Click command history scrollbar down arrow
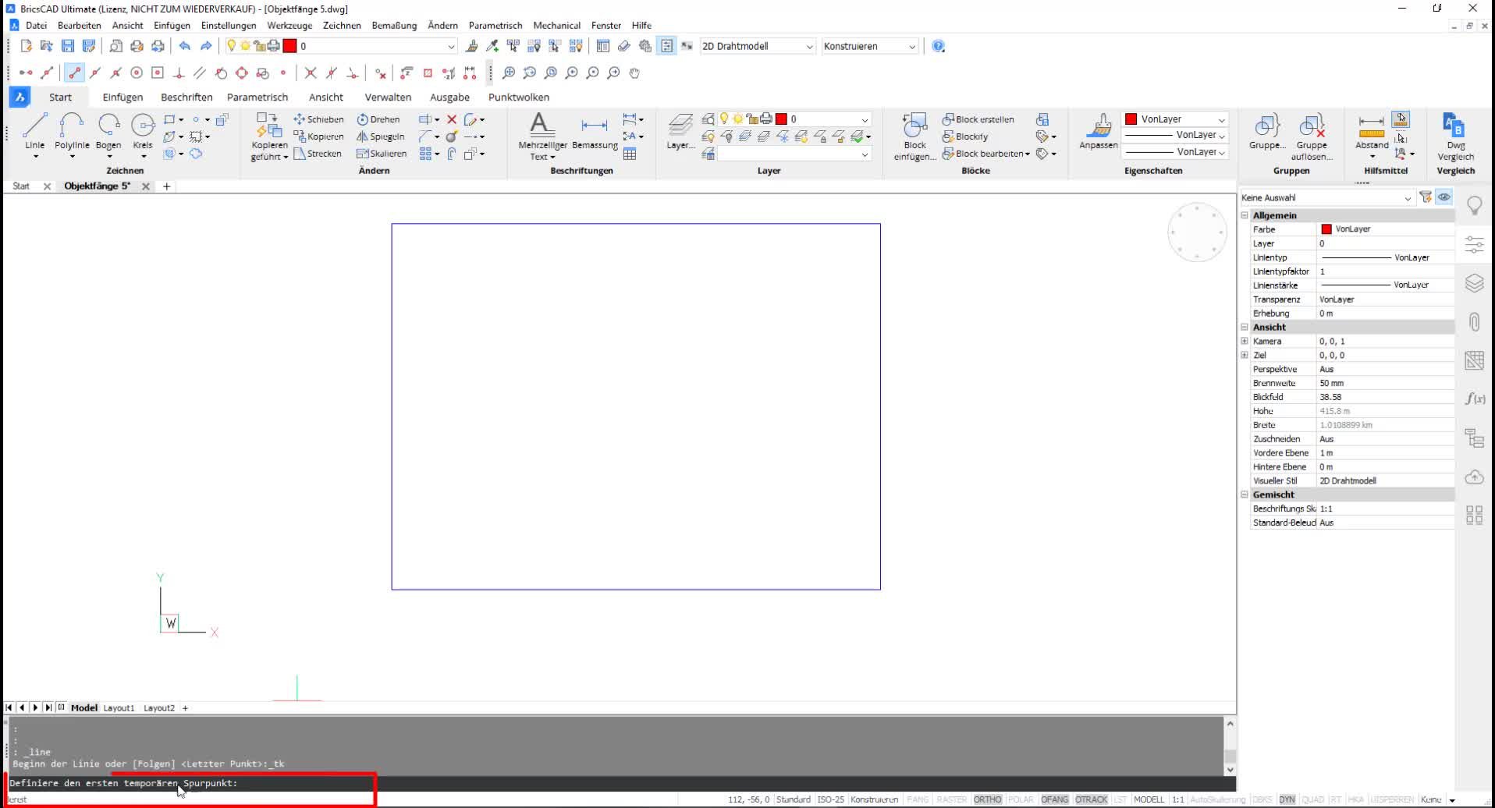Screen dimensions: 1495x808 point(1230,770)
